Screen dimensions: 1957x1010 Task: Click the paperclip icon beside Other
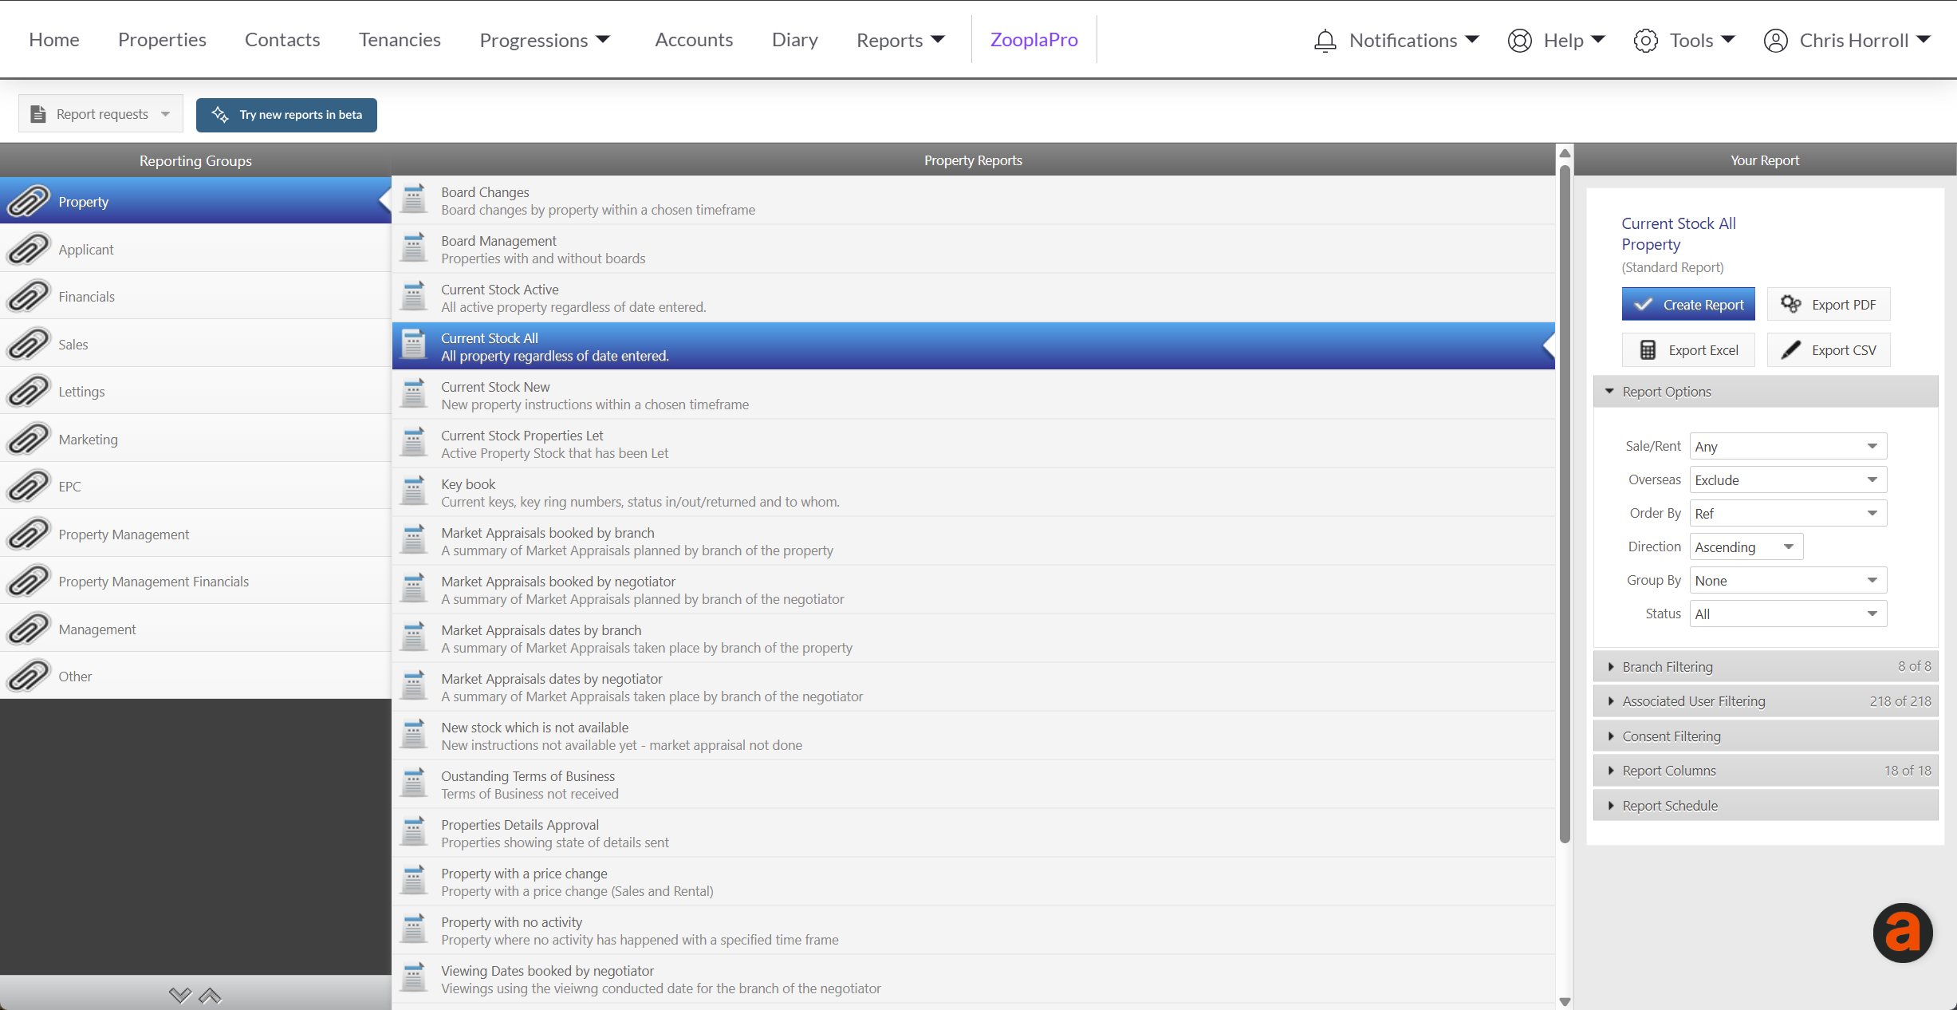[28, 676]
